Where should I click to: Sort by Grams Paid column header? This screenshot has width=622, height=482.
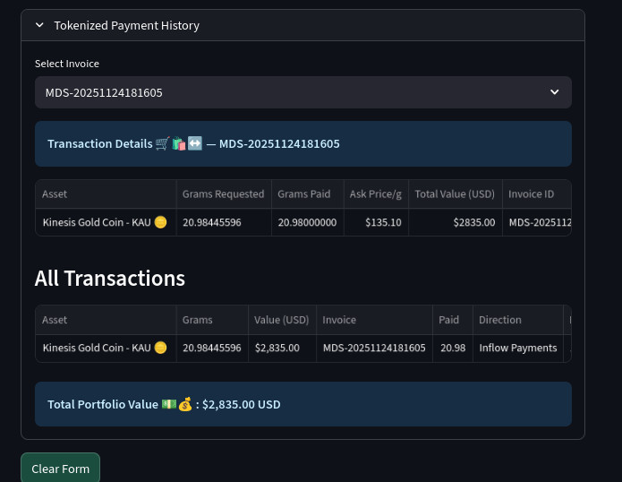click(303, 194)
